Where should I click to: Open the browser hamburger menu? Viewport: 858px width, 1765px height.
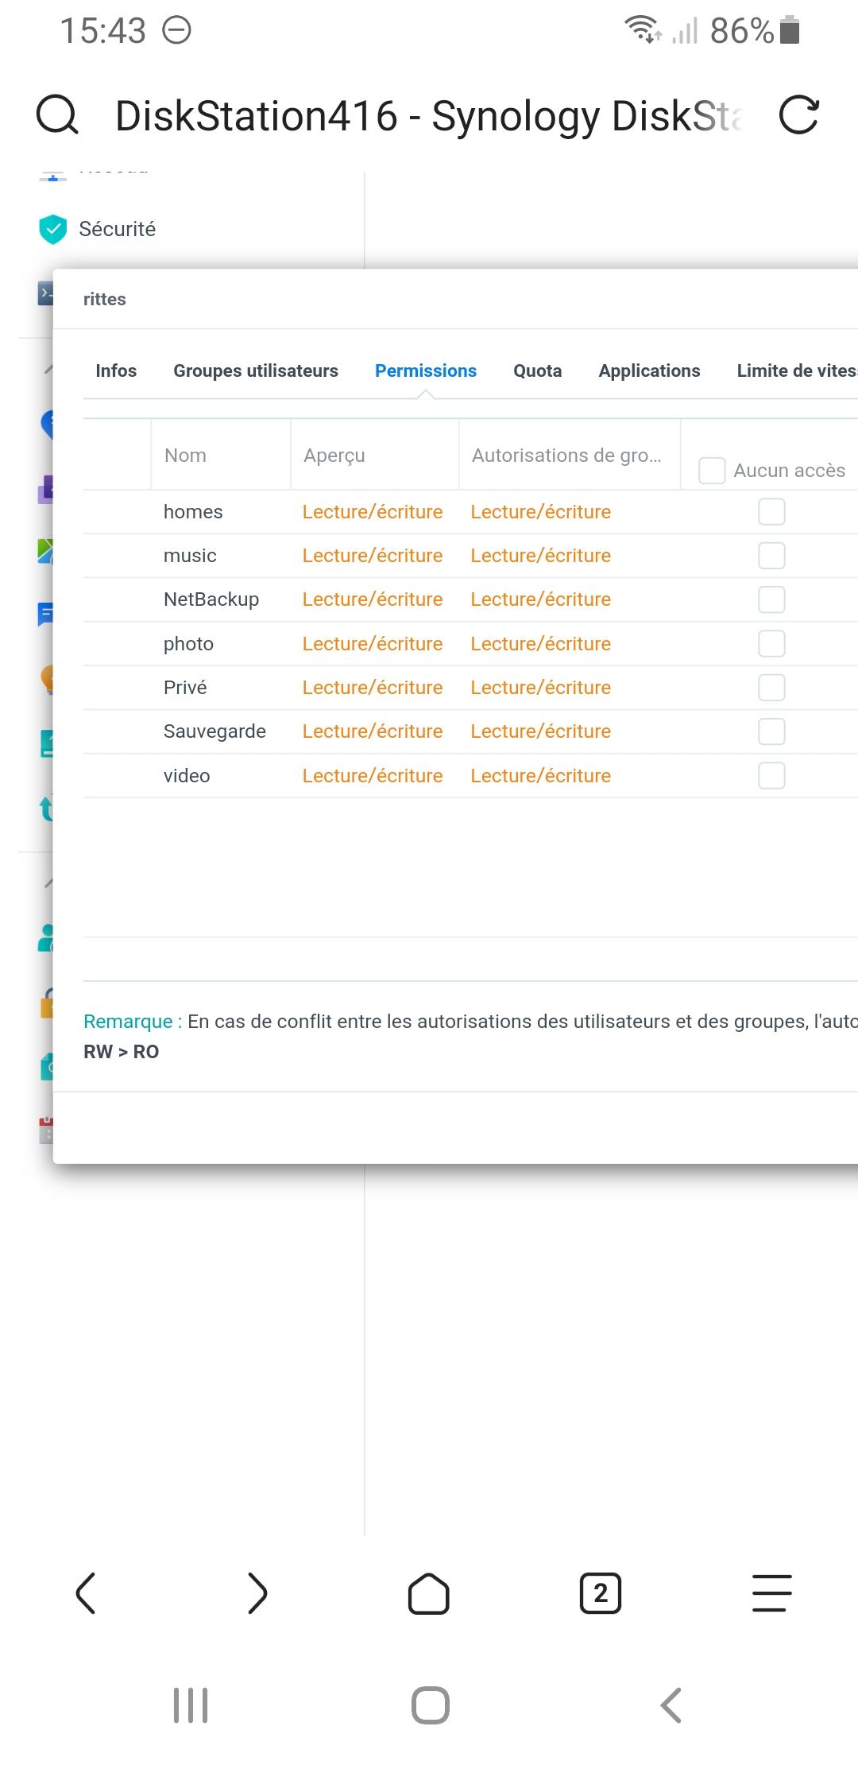click(772, 1593)
